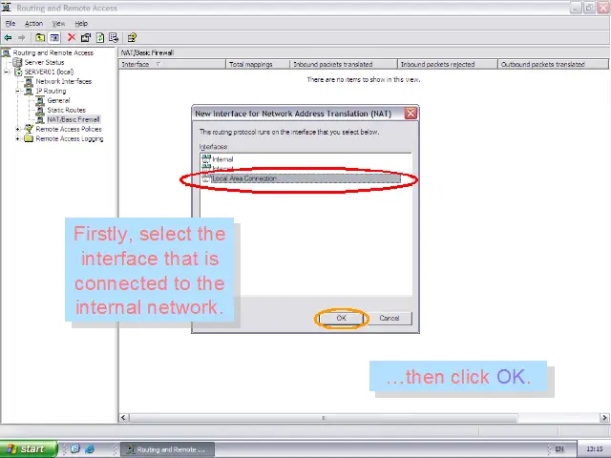Close the New Interface for NAT dialog
Screen dimensions: 611x458
(x=411, y=114)
